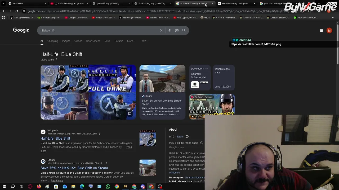Open thumbnail beside the Wikipedia search result
339x190 pixels.
pyautogui.click(x=148, y=138)
